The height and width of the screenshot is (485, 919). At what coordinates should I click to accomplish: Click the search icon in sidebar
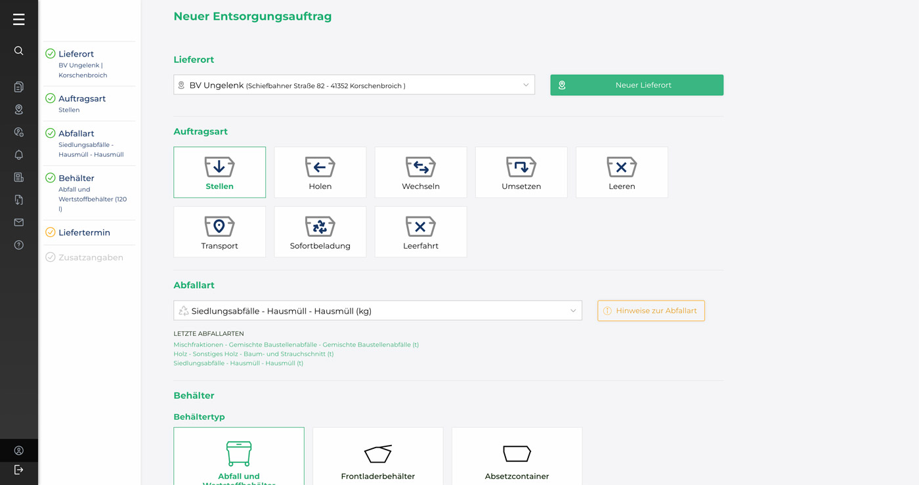pos(18,51)
